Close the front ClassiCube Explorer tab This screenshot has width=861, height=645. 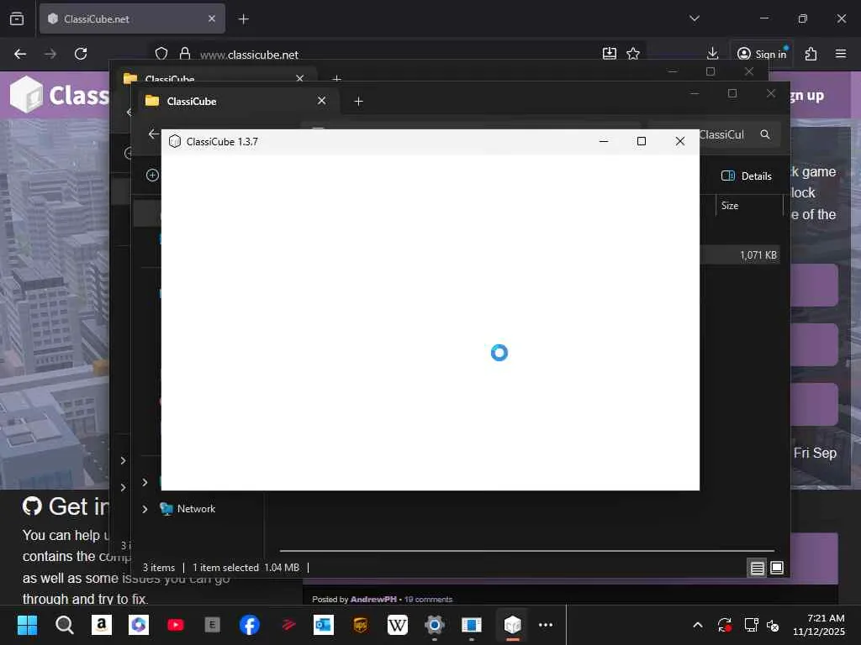point(322,101)
